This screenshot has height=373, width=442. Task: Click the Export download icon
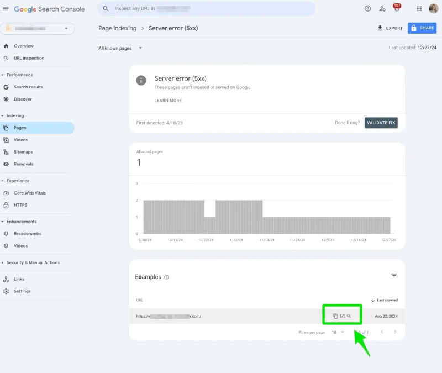[x=380, y=28]
